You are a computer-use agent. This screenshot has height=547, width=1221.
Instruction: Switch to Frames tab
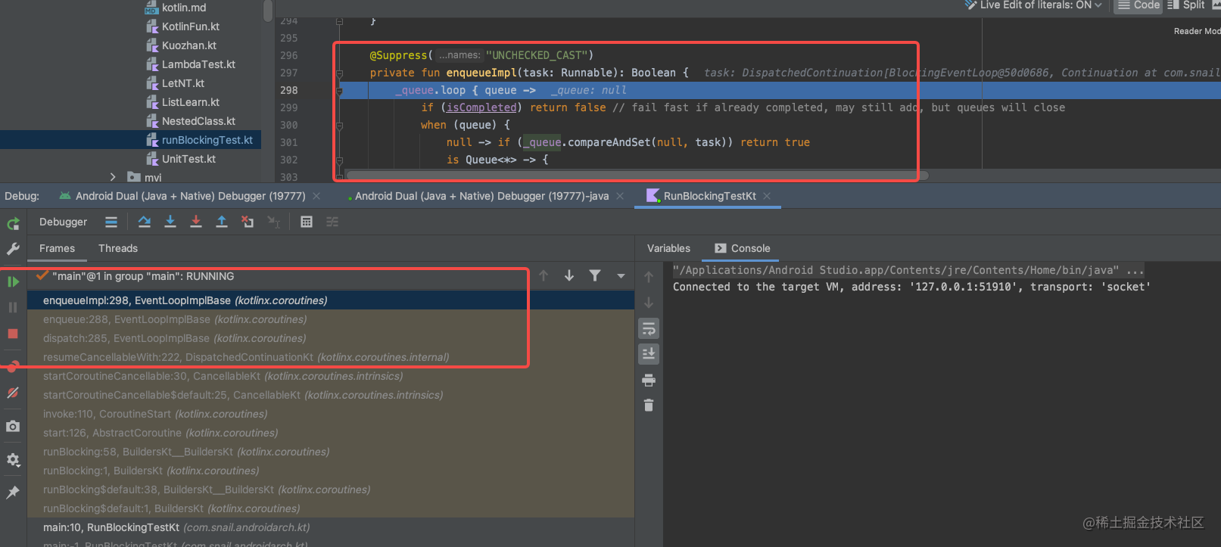click(57, 248)
